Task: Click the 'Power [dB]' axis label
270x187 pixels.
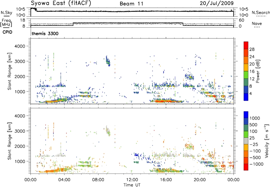Action: (x=258, y=71)
